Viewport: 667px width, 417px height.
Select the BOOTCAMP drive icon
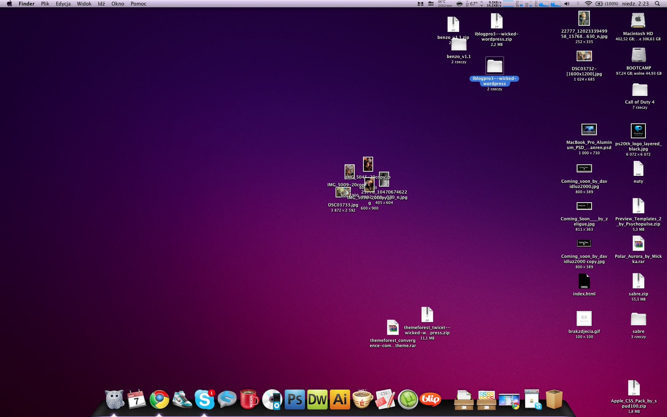(639, 55)
